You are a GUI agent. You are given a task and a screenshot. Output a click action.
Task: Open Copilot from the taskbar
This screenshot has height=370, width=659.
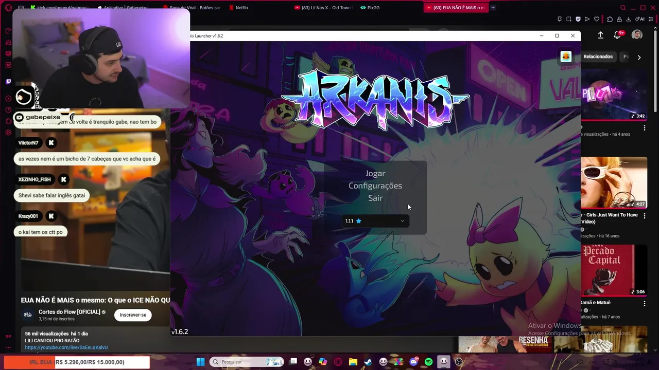323,362
